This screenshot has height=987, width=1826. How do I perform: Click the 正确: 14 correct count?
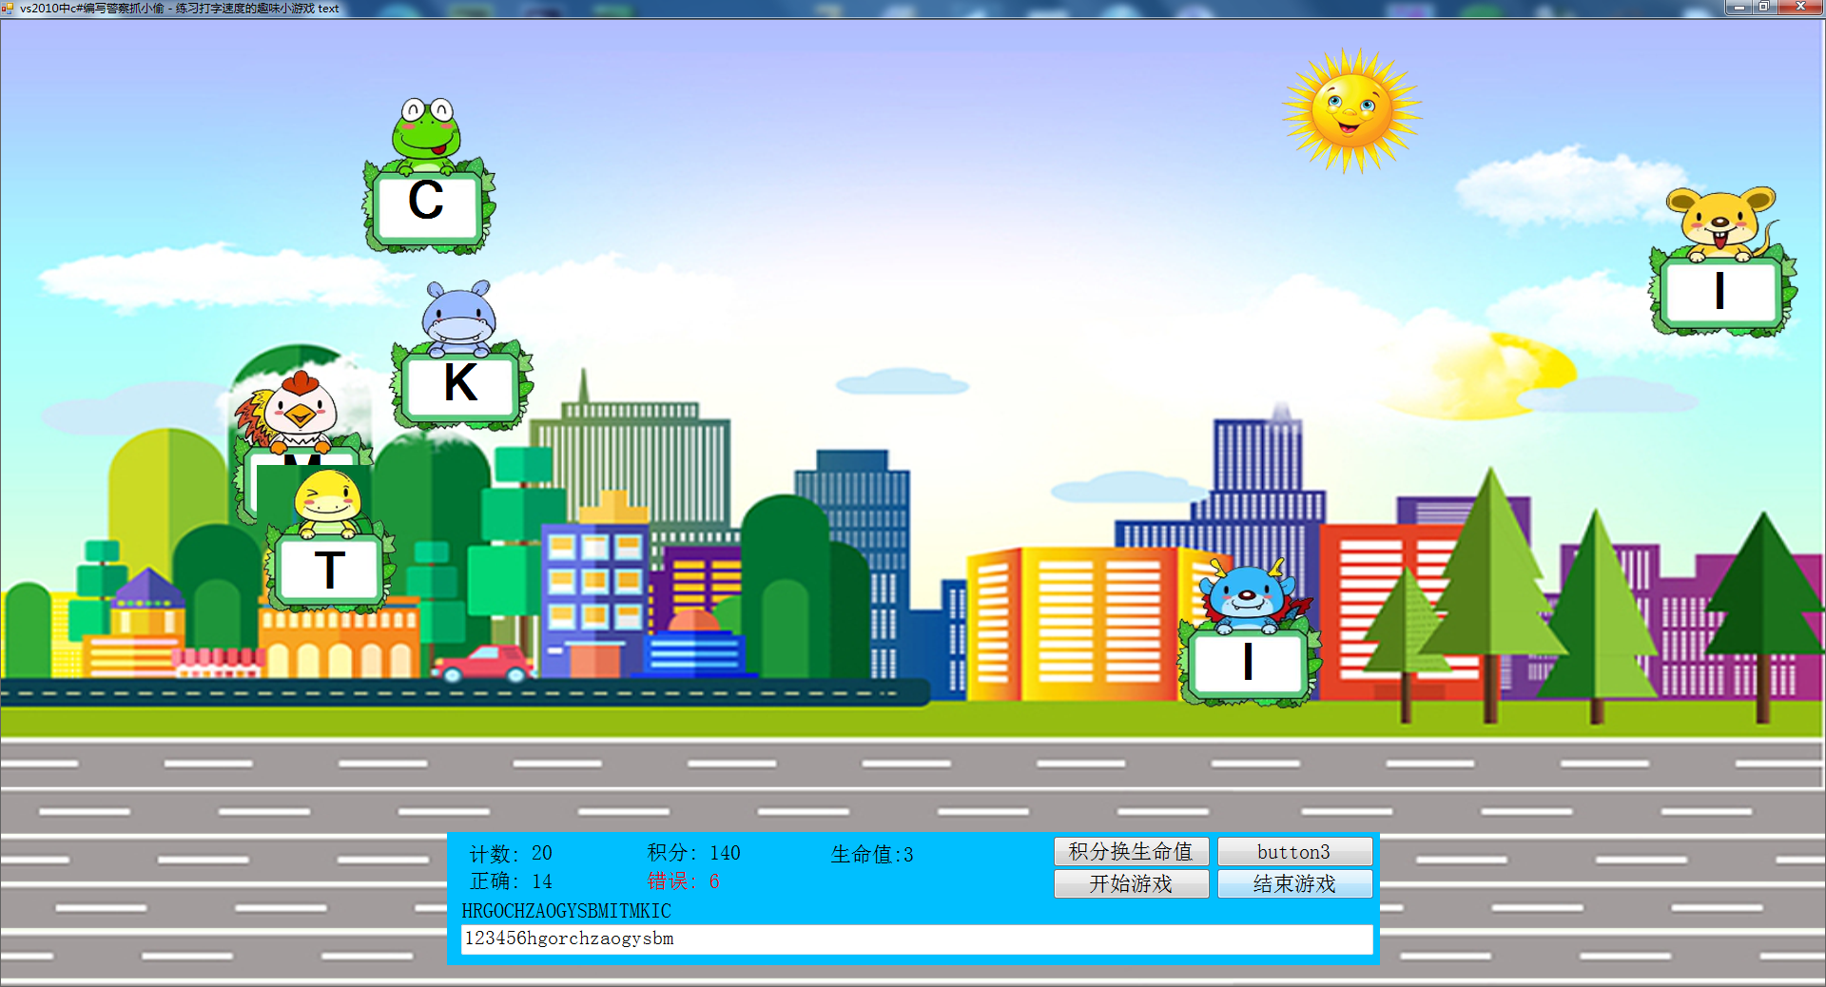click(511, 881)
